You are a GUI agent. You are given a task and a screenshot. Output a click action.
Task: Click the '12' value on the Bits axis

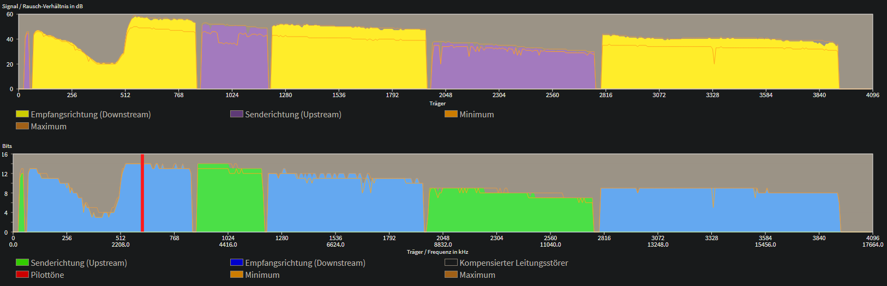pyautogui.click(x=5, y=174)
